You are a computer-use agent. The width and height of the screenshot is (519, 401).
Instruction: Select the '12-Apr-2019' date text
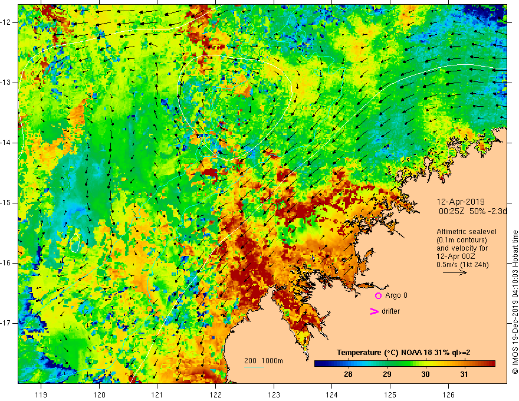(461, 202)
